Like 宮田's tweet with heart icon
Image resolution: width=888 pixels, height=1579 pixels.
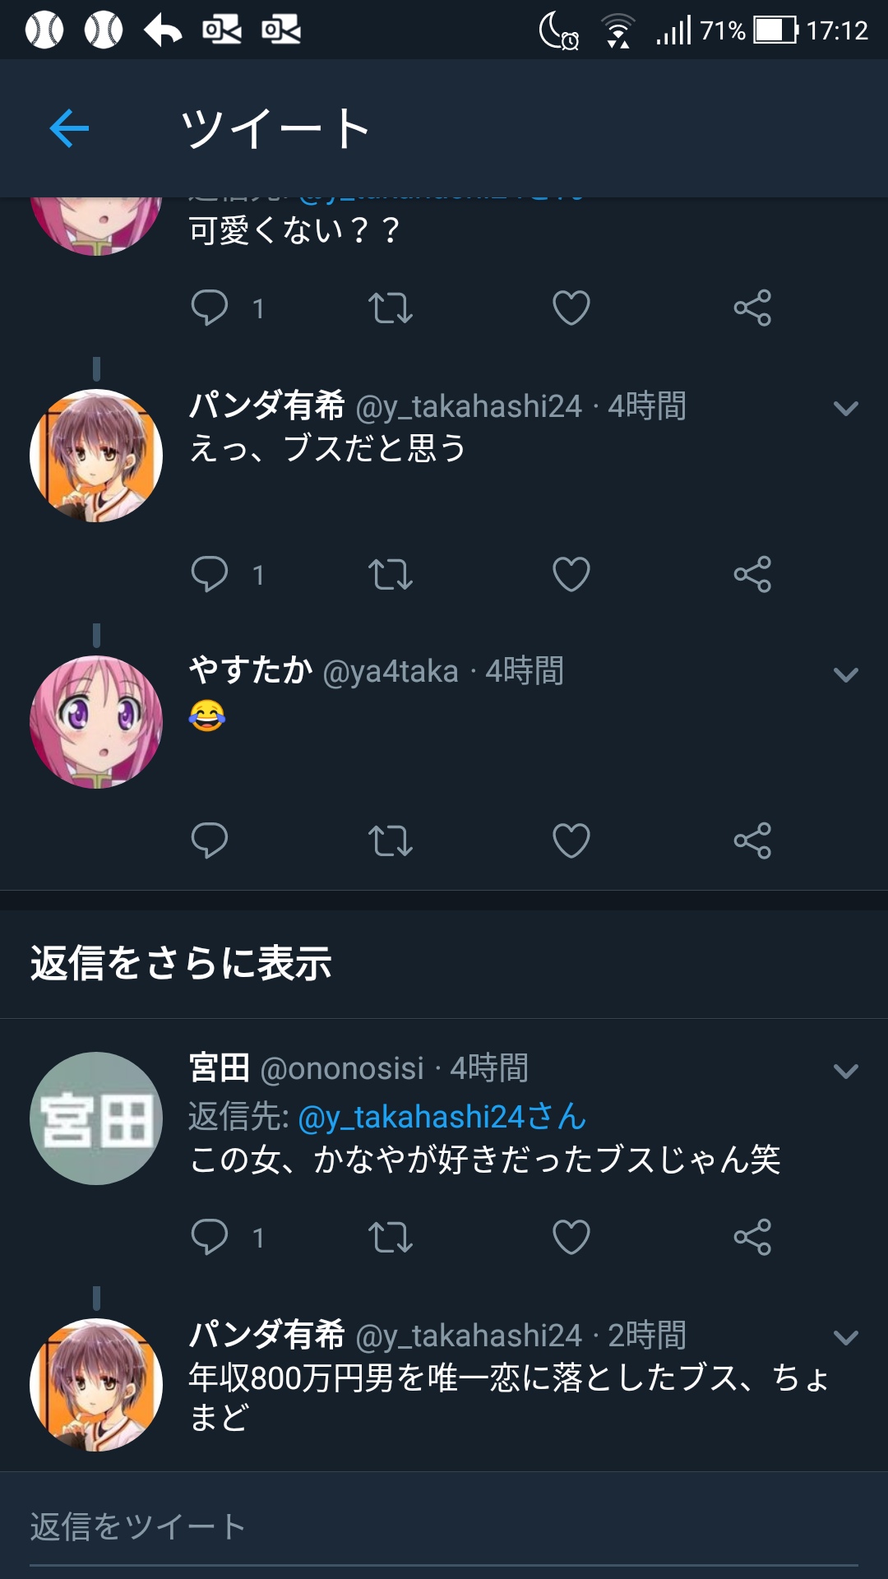[x=571, y=1237]
